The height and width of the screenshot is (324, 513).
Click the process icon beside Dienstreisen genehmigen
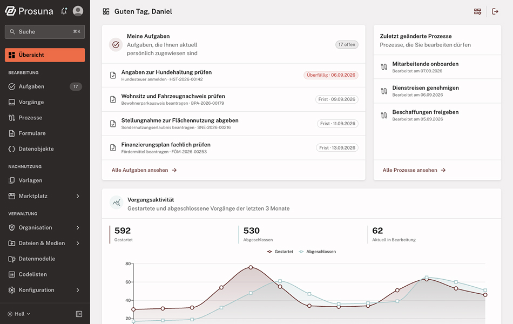(384, 91)
